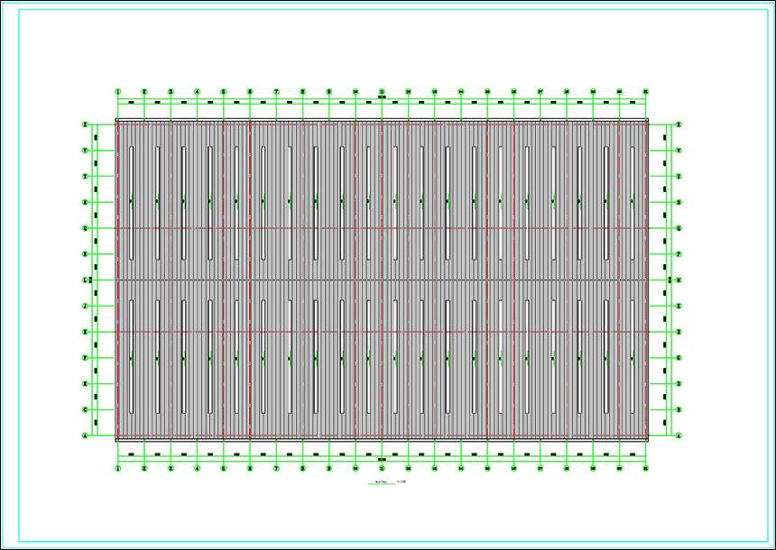
Task: Select axis bubble A on the left side
Action: 85,436
